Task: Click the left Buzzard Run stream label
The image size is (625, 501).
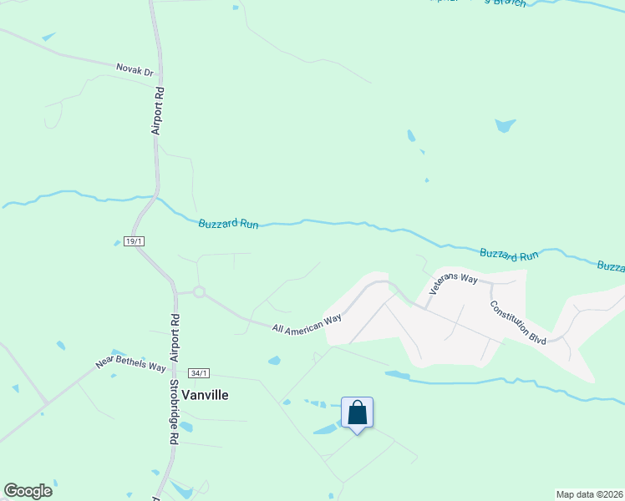Action: [x=228, y=224]
